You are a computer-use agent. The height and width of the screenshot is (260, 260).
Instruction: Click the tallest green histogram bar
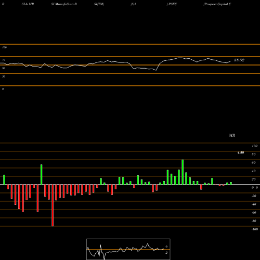[x=183, y=172]
